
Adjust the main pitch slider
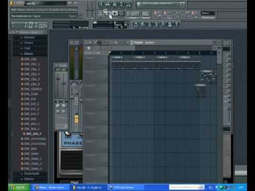click(92, 10)
